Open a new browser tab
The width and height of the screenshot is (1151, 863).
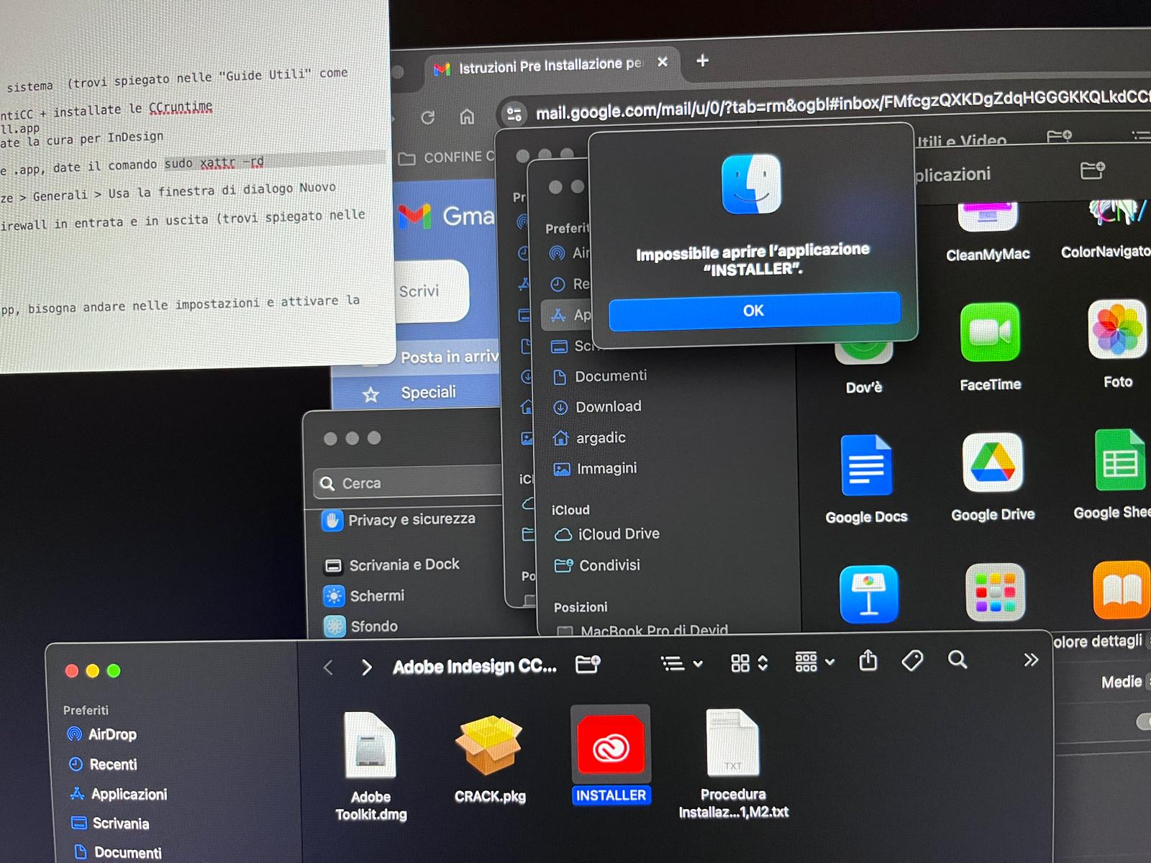click(x=702, y=60)
